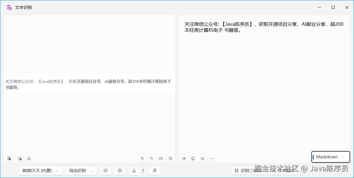Click the split view layout icon
This screenshot has width=354, height=178.
coord(170,158)
